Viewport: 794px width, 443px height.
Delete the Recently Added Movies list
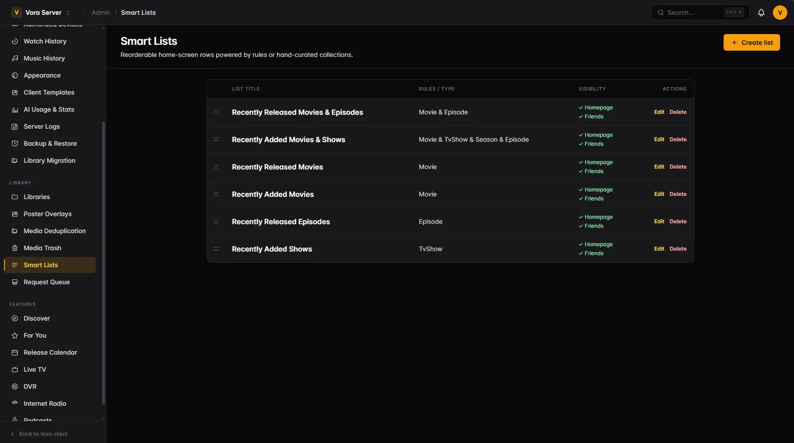(678, 194)
